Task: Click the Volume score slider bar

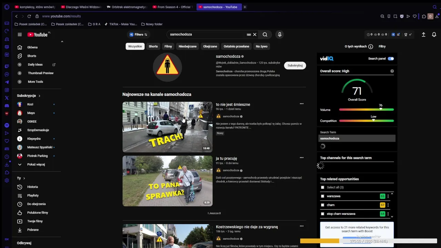Action: pos(366,110)
